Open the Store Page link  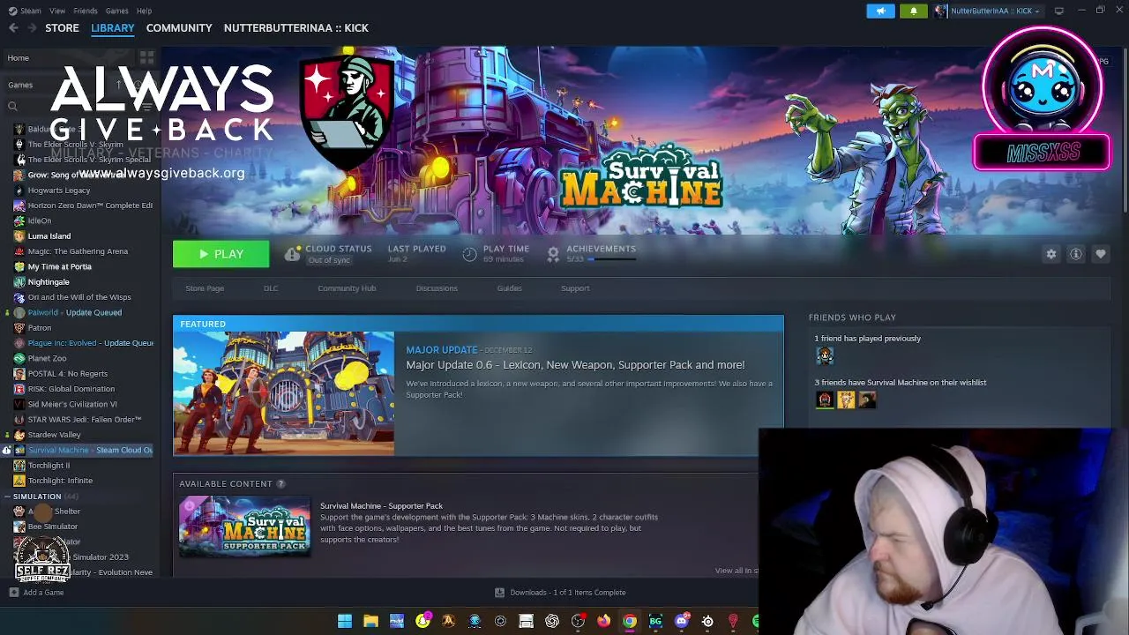point(205,288)
